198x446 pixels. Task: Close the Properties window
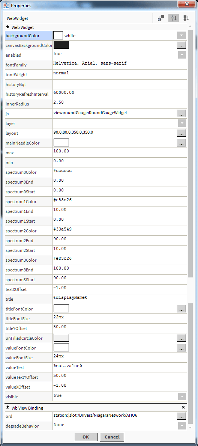pos(187,4)
